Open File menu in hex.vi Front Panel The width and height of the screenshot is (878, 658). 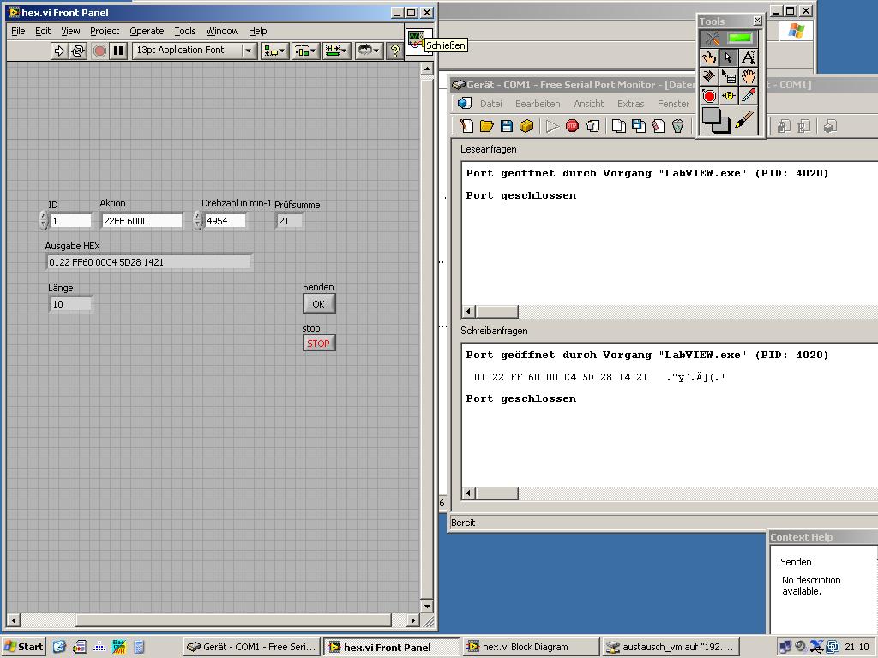point(19,31)
